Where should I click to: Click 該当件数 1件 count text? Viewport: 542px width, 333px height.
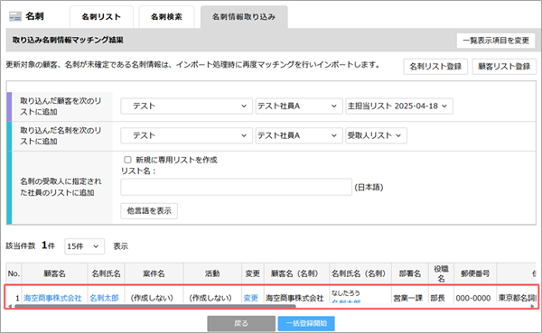pos(31,245)
